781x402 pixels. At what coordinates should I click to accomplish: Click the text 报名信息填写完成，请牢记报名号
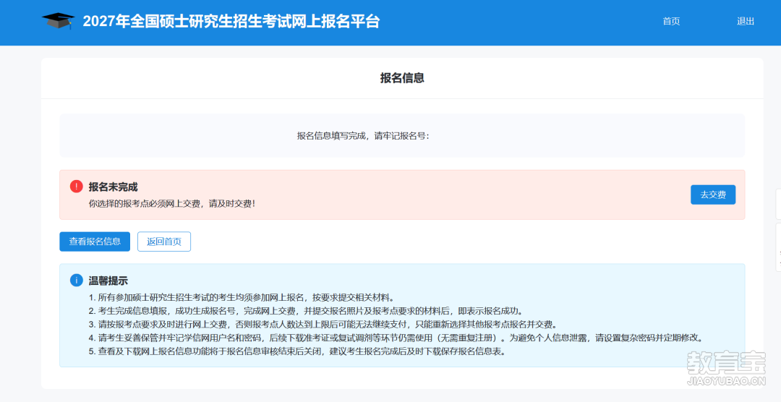tap(362, 135)
